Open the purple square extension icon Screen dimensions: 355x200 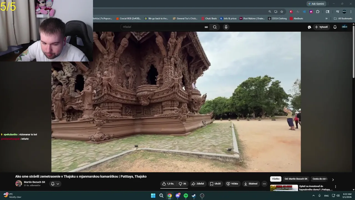coord(311,12)
